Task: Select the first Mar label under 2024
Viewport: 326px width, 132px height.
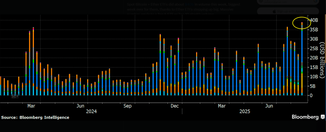Action: click(31, 105)
